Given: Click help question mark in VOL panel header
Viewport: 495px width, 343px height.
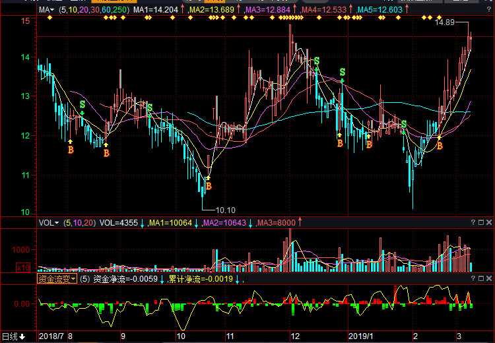Looking at the screenshot, I should point(473,223).
